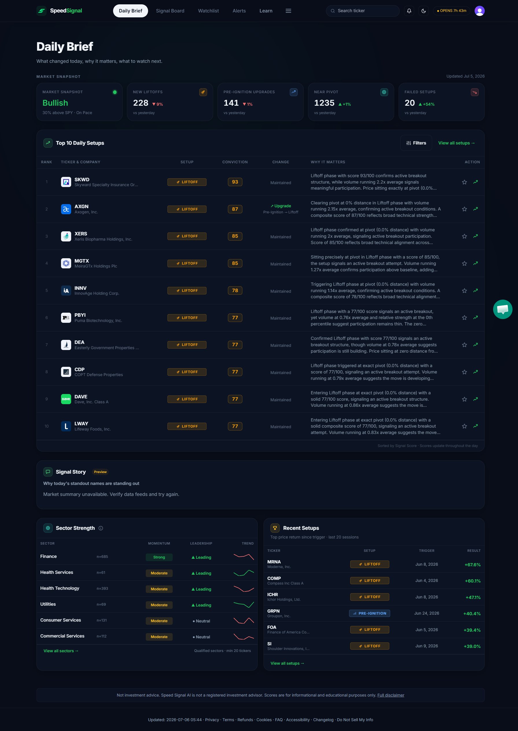Open the chat support bubble

tap(503, 309)
